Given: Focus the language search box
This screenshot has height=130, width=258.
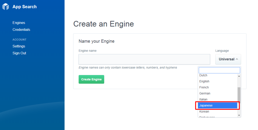Looking at the screenshot, I should [x=219, y=70].
